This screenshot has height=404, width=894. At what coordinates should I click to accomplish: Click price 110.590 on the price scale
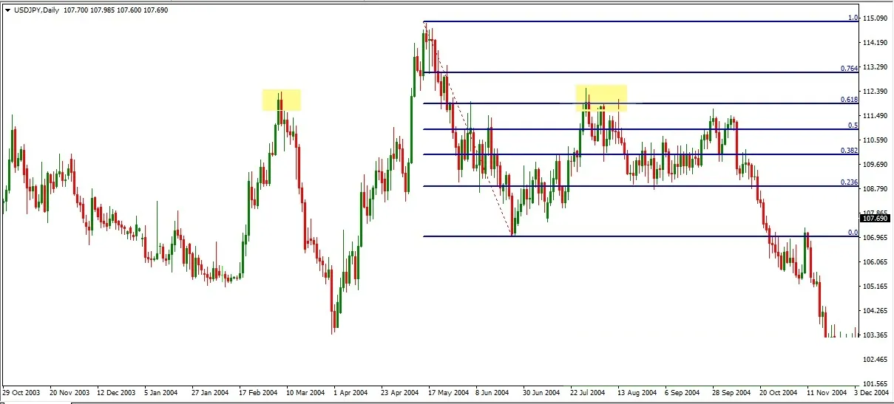(876, 140)
